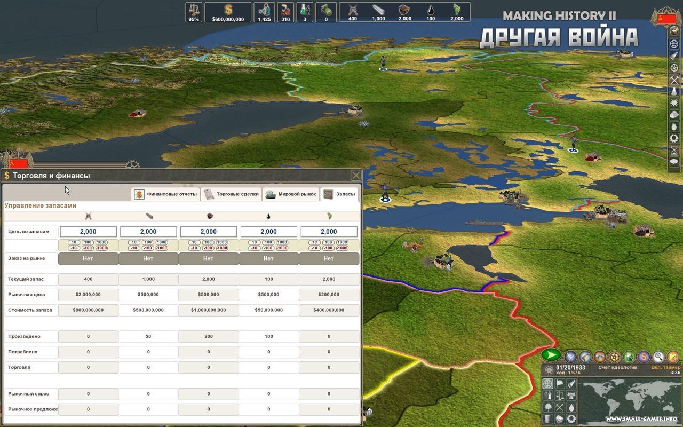
Task: Click the metal resource icon showing 1,000 in top bar
Action: coord(378,9)
